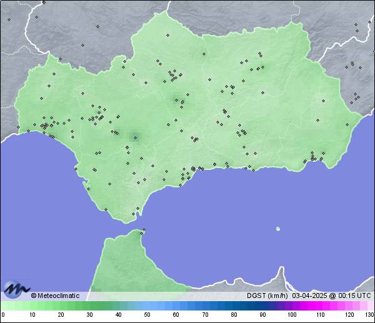Click scale label 90

[x=262, y=315]
